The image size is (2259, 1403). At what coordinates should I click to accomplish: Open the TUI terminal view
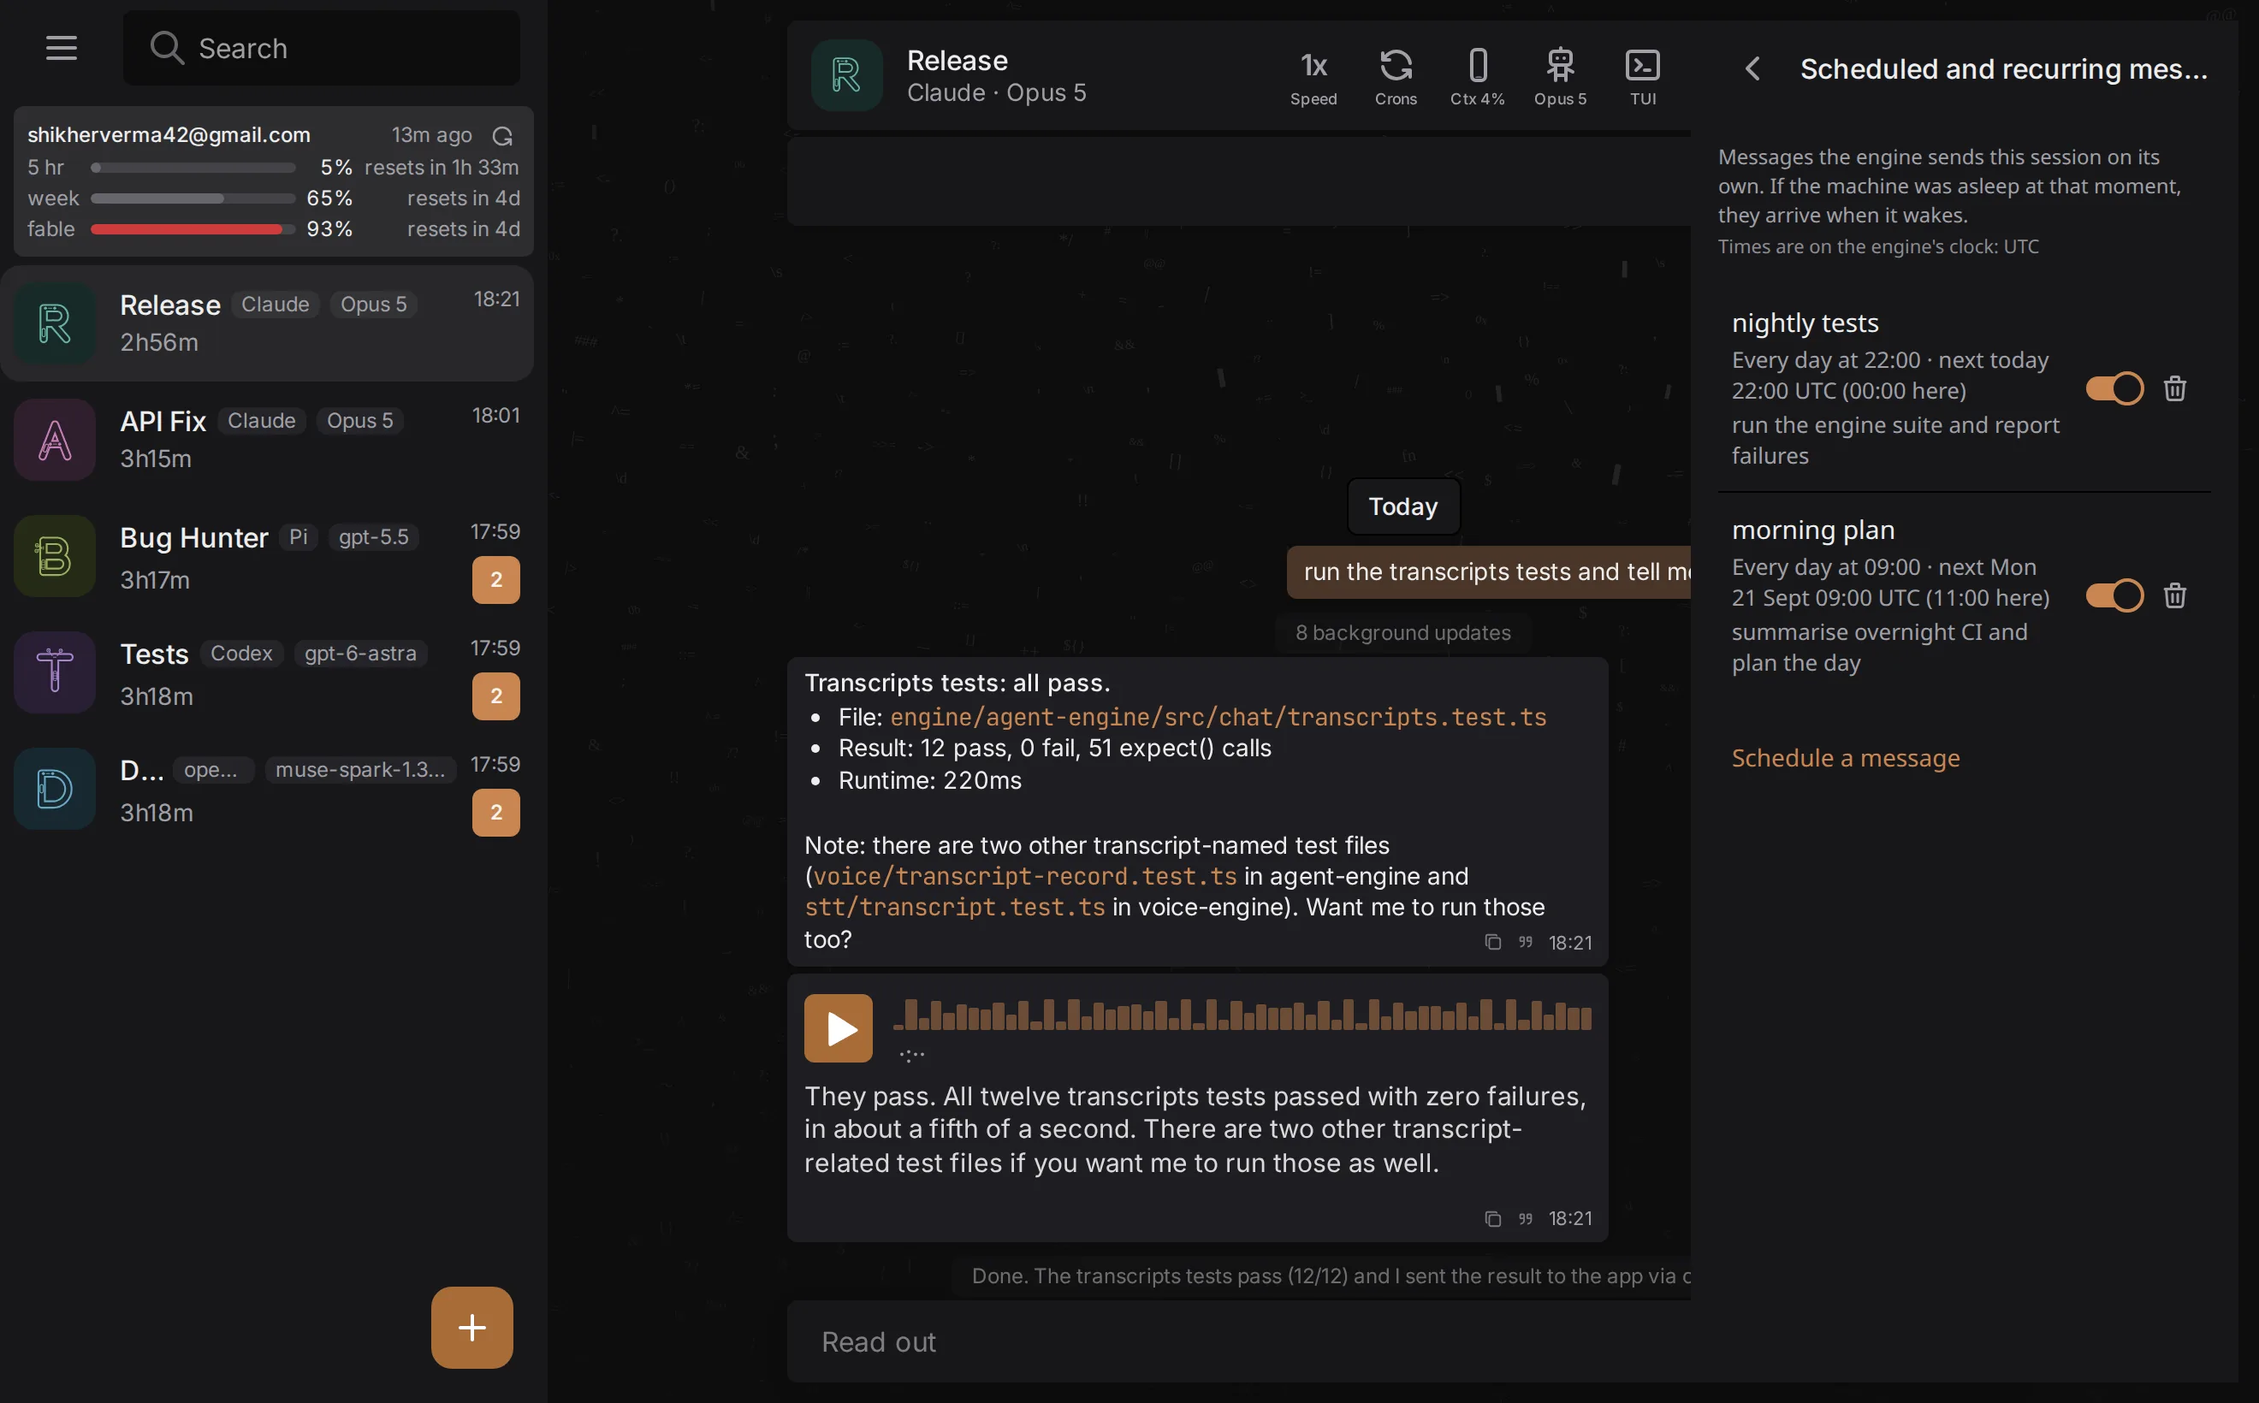click(1643, 77)
